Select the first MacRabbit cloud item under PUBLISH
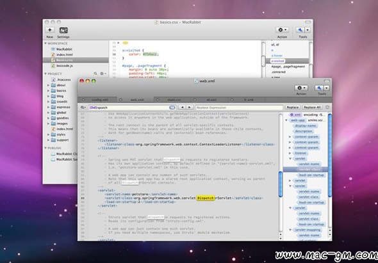Image resolution: width=378 pixels, height=263 pixels. click(x=64, y=154)
